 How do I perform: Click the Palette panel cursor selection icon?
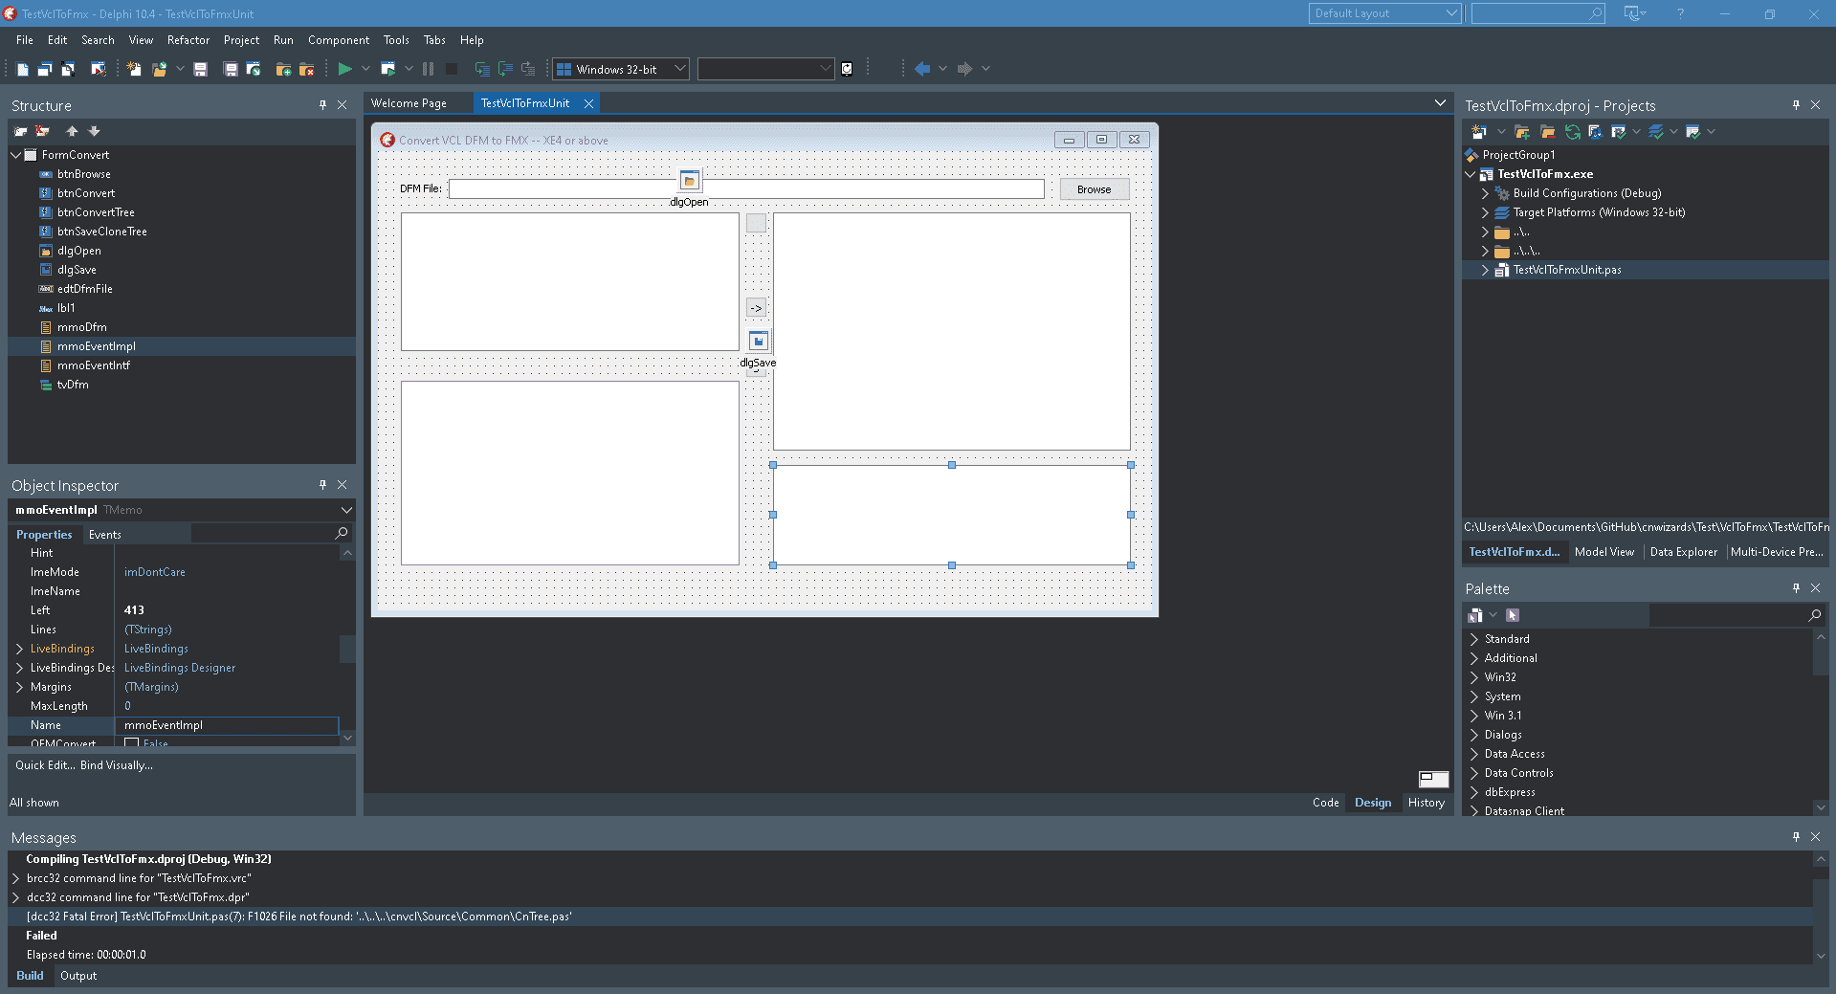coord(1513,615)
